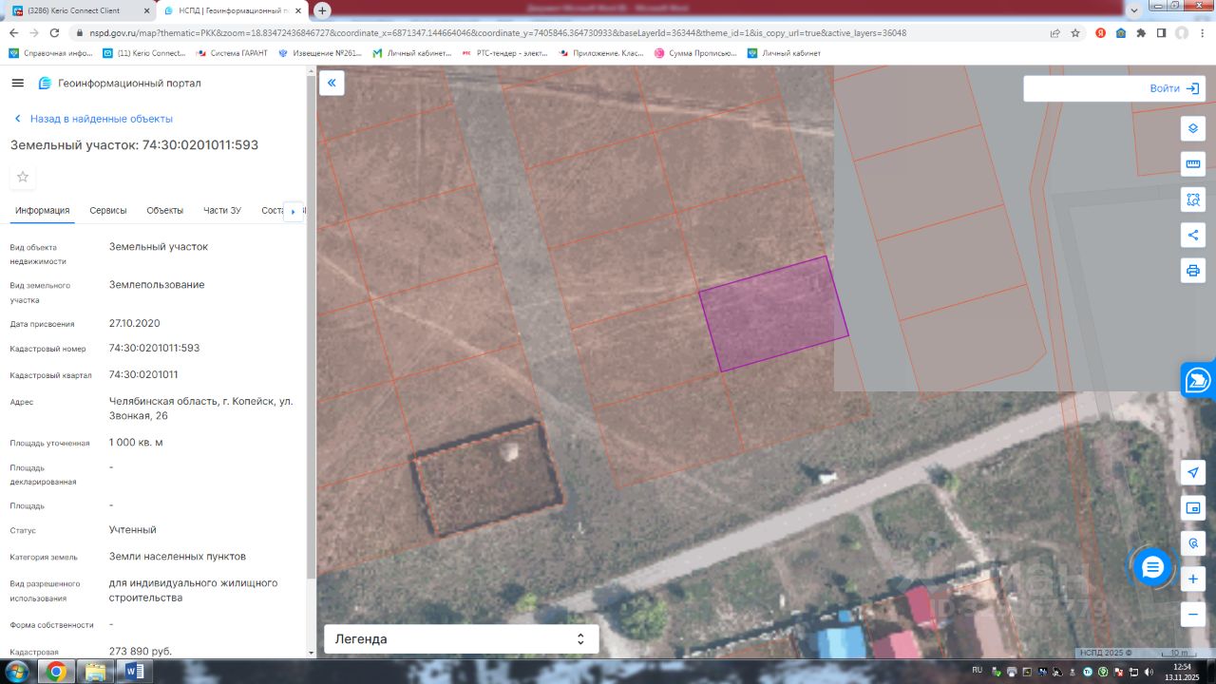Screen dimensions: 1216x684
Task: Open the Части ЗУ tab
Action: pos(222,211)
